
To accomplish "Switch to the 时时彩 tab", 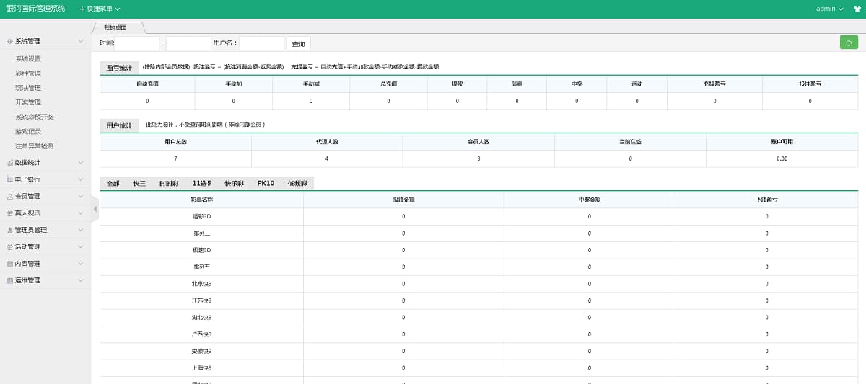I will [169, 184].
